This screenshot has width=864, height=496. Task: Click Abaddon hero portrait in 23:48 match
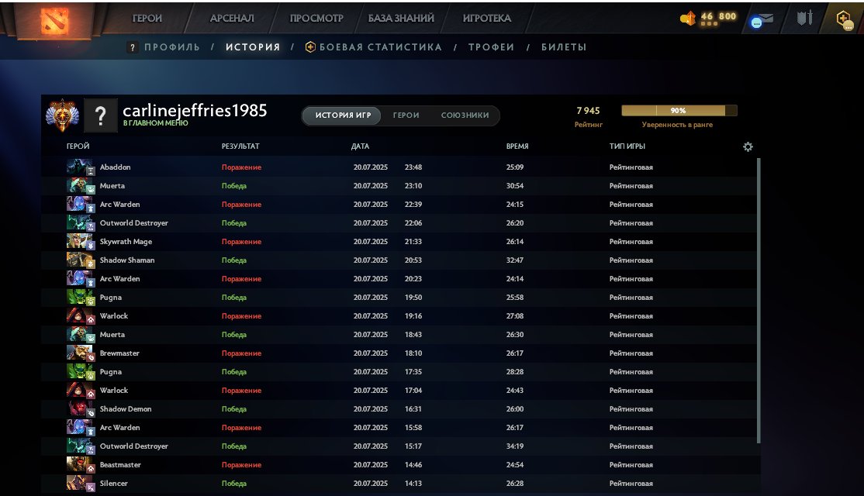tap(80, 167)
